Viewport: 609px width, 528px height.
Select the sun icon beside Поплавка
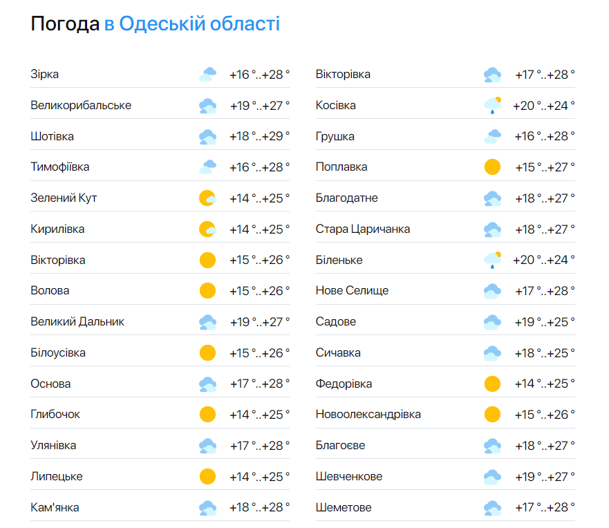click(x=491, y=167)
